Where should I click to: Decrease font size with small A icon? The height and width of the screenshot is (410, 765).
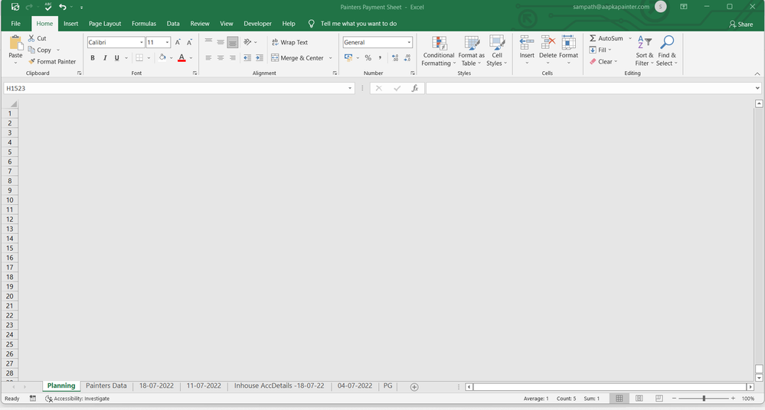(x=190, y=42)
